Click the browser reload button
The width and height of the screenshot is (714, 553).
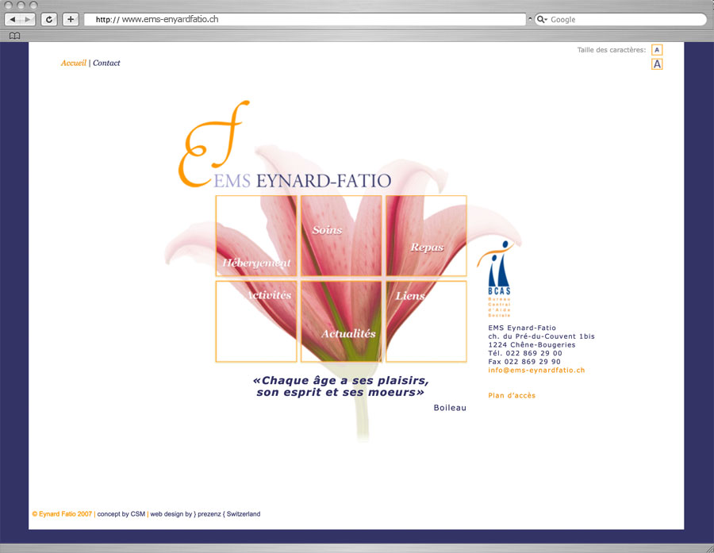[x=49, y=19]
